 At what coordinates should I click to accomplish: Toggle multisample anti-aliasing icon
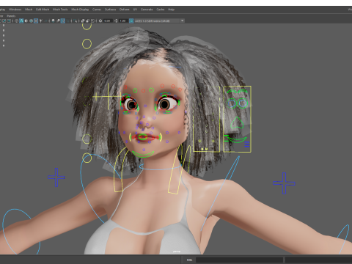pyautogui.click(x=63, y=21)
